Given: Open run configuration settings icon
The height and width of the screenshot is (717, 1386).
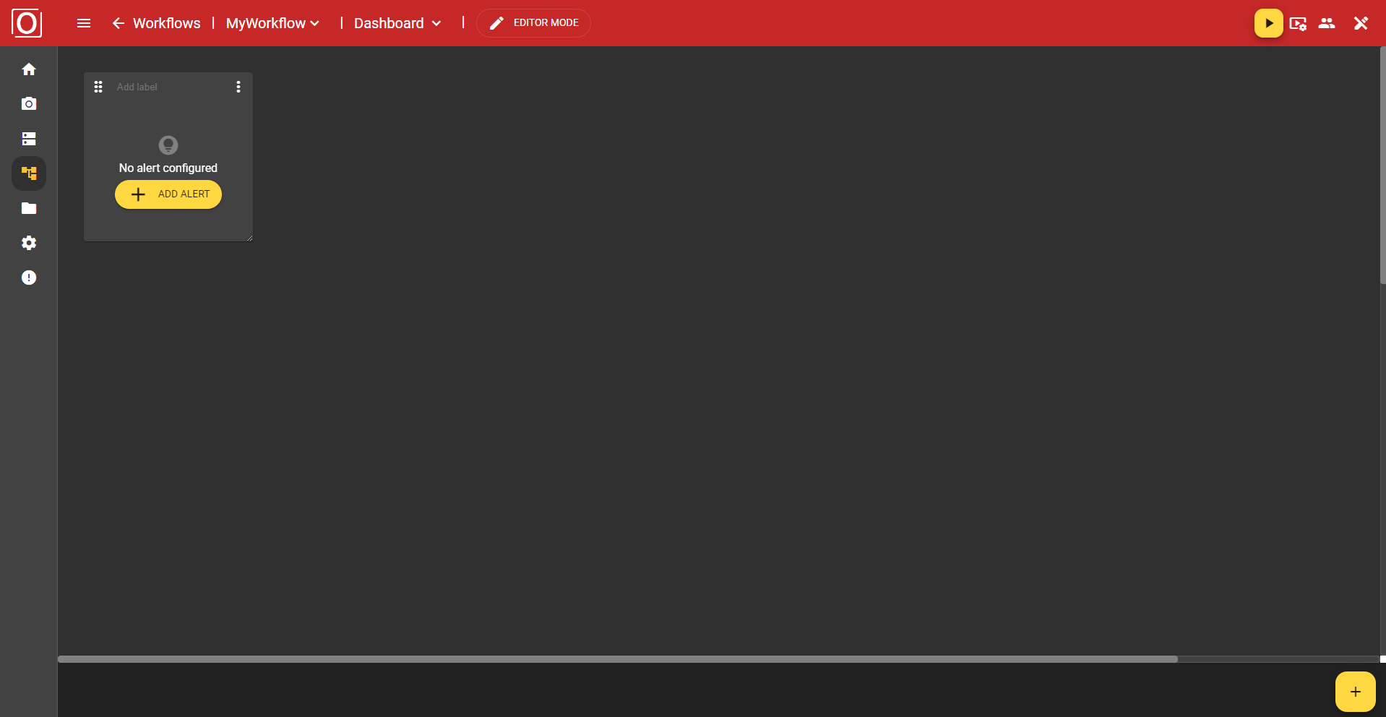Looking at the screenshot, I should 1299,22.
